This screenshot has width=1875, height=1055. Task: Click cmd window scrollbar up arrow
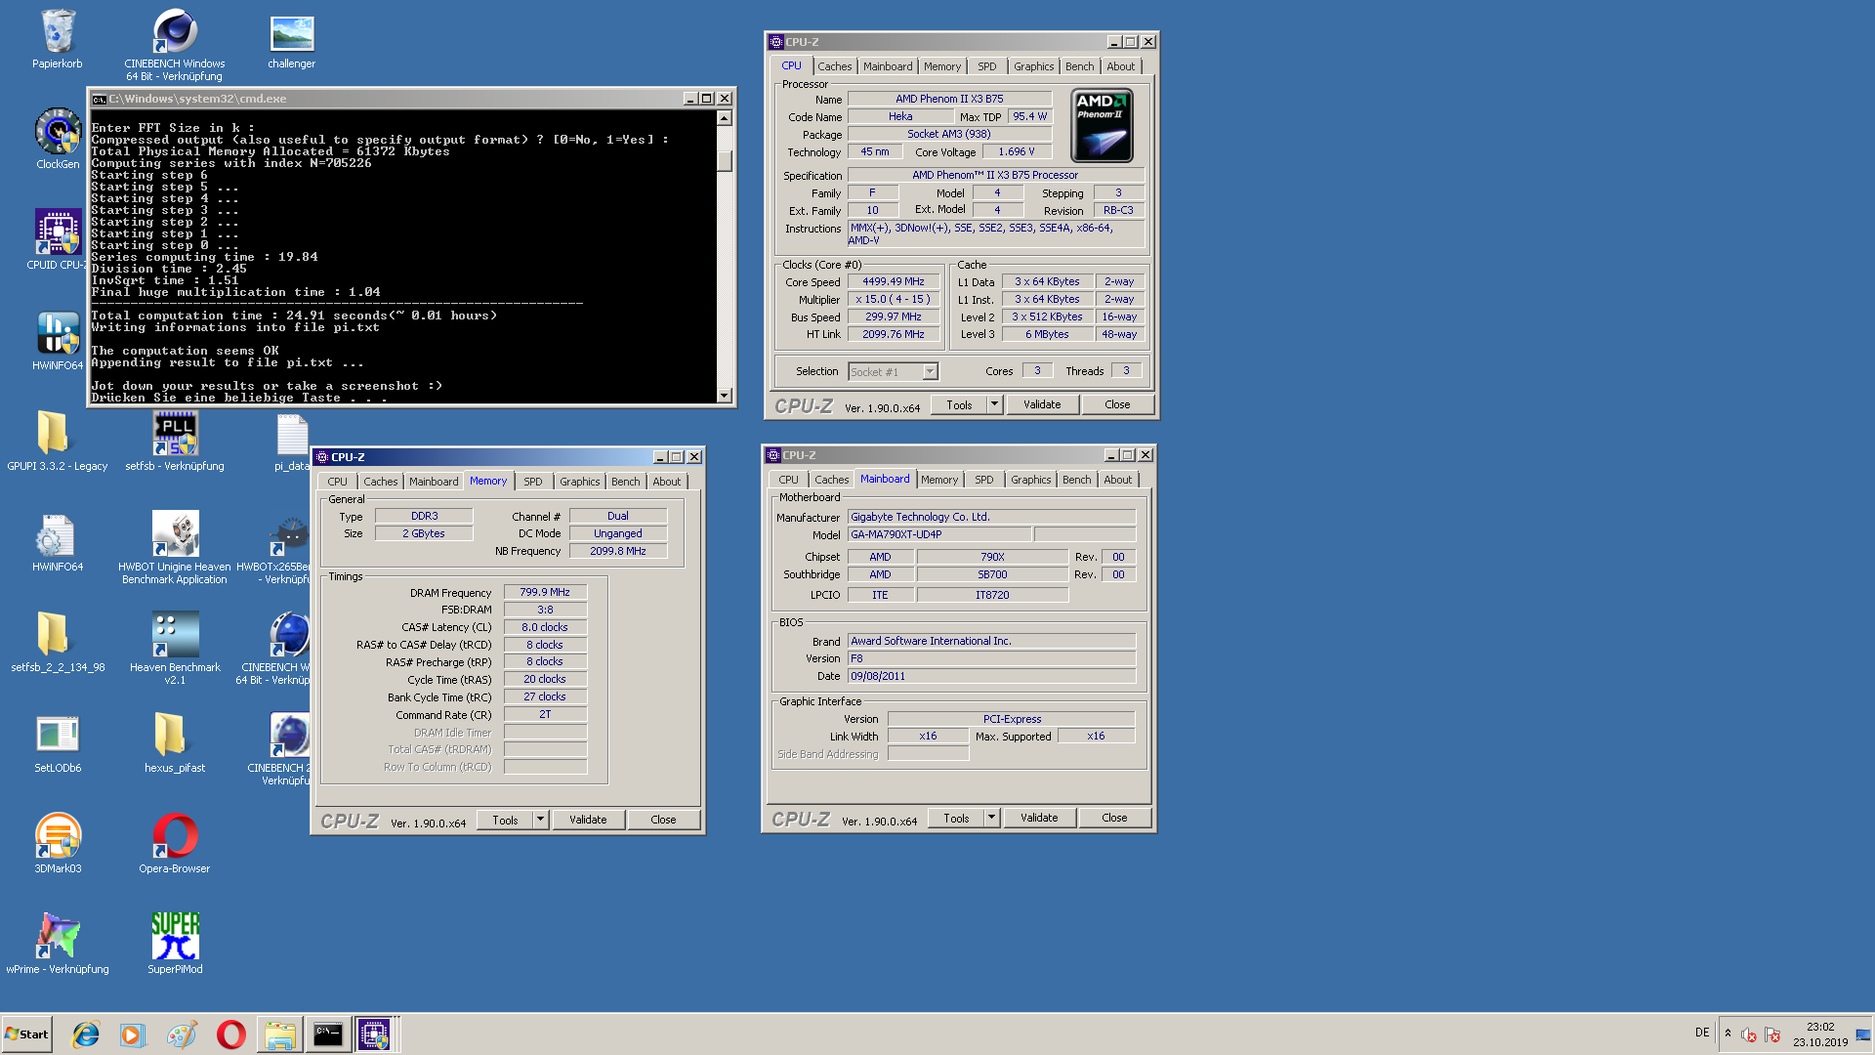coord(724,118)
